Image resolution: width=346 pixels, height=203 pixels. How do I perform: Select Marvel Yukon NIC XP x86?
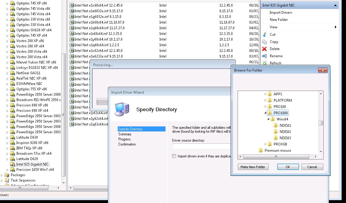(36, 62)
